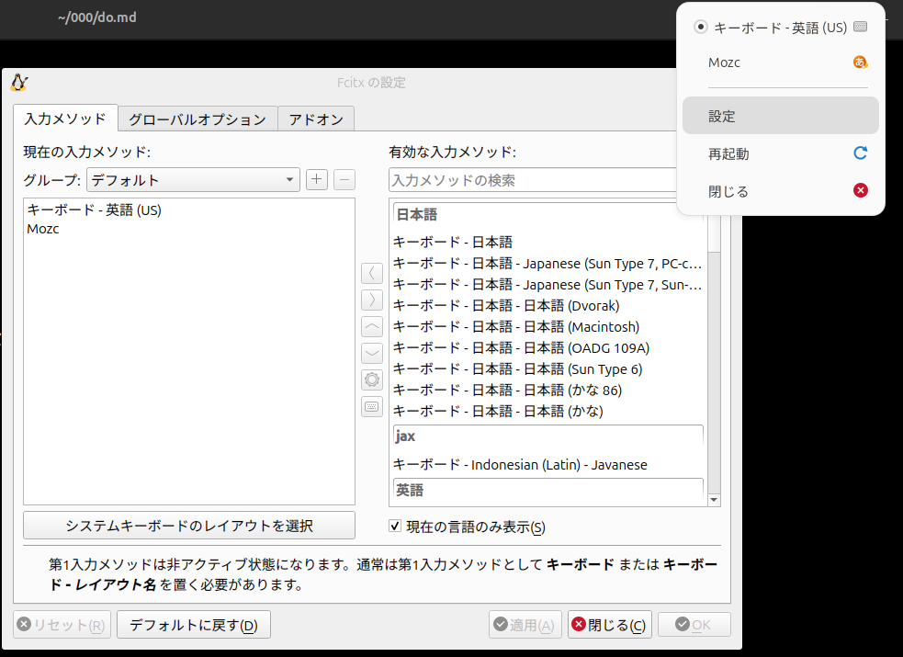Viewport: 903px width, 657px height.
Task: Click the ~/000/do.md title in background window
Action: point(96,17)
